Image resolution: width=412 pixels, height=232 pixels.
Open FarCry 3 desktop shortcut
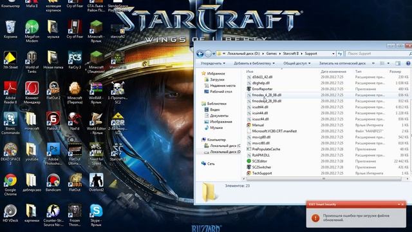[75, 60]
